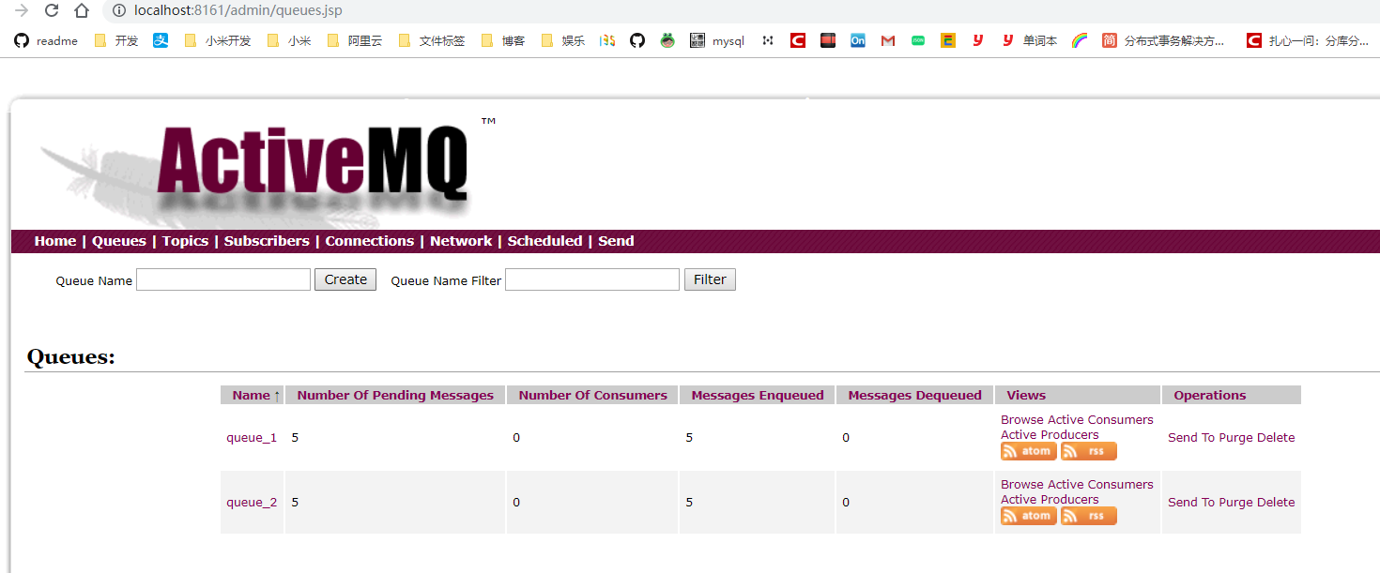Viewport: 1380px width, 573px height.
Task: Click the browser forward arrow
Action: click(22, 11)
